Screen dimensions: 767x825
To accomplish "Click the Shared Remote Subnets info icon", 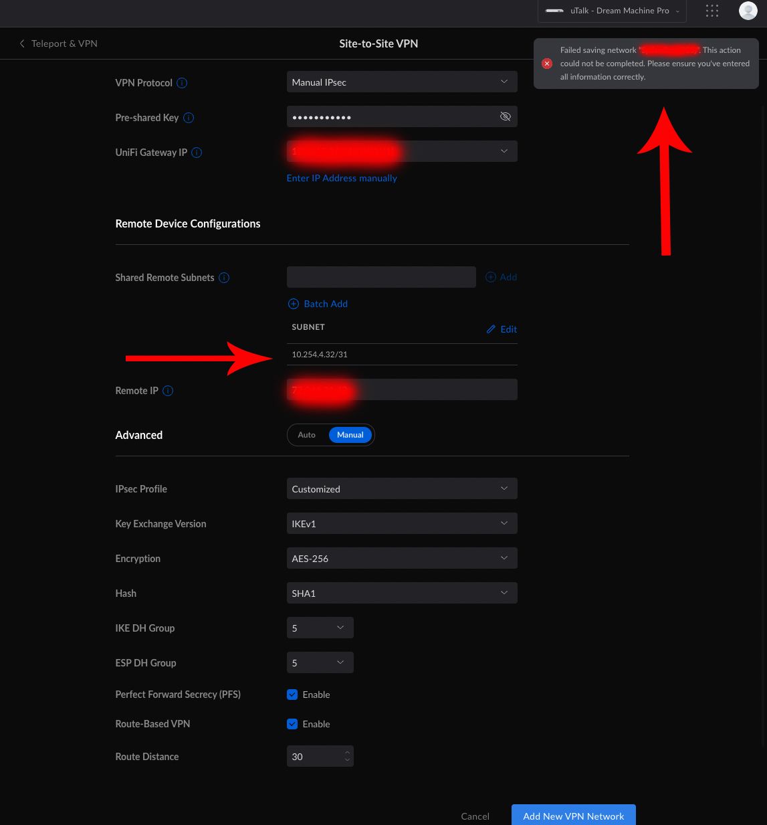I will pyautogui.click(x=224, y=278).
